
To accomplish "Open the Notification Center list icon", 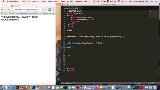I will [156, 1].
